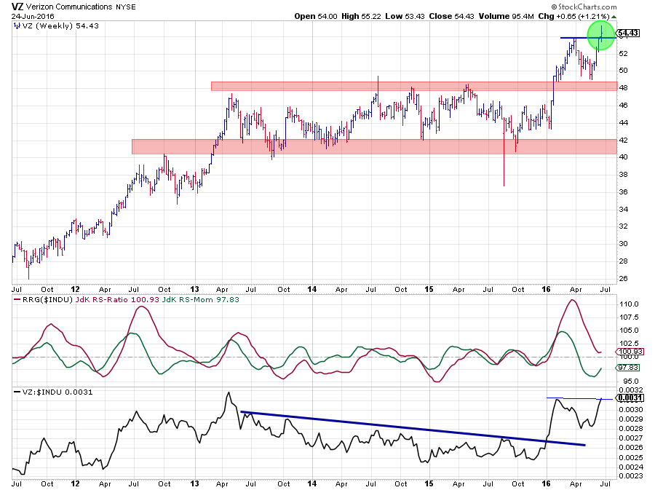This screenshot has width=655, height=490.
Task: Click the Low 53.43 value
Action: 405,16
